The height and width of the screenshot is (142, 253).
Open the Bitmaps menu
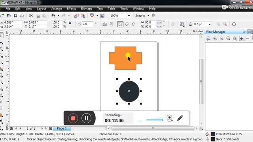[87, 9]
